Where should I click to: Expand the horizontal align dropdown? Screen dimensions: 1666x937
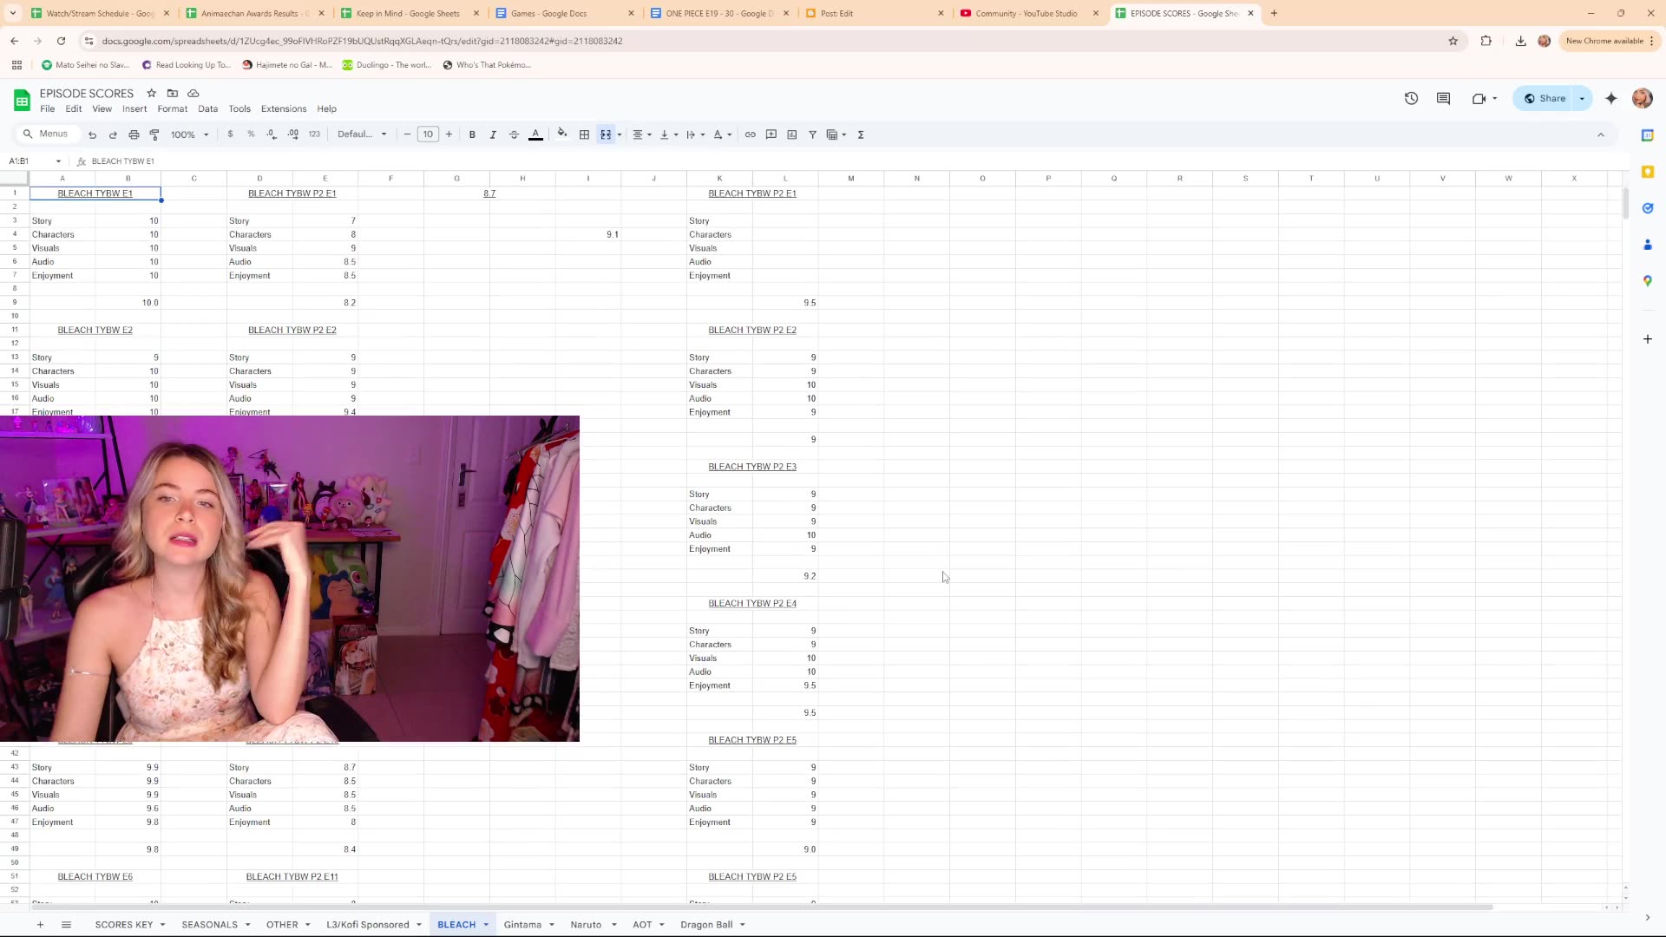pyautogui.click(x=642, y=134)
